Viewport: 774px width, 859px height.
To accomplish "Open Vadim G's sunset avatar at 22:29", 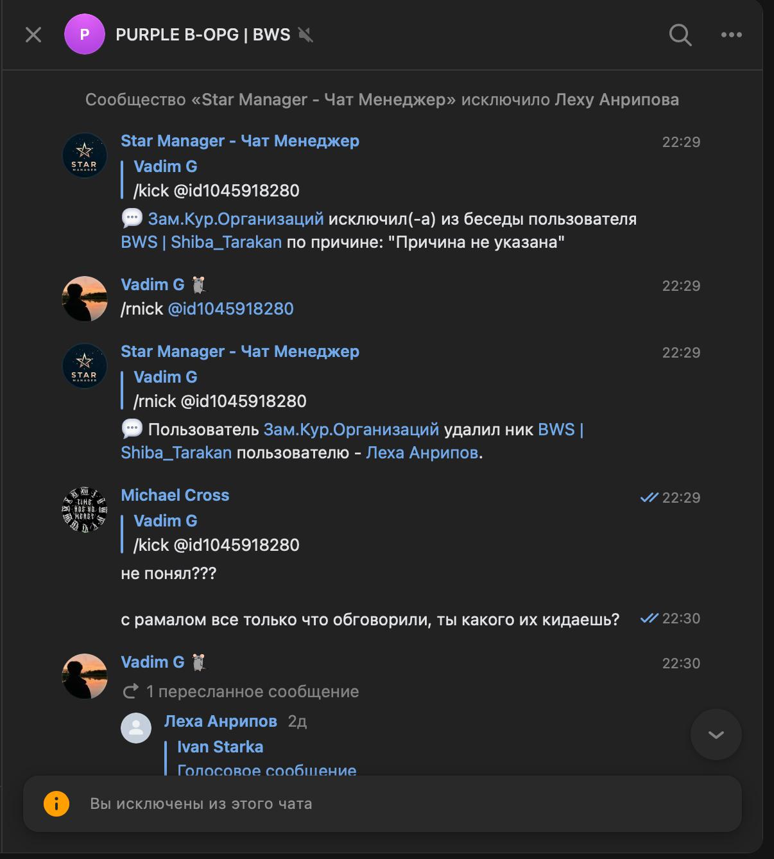I will coord(84,299).
